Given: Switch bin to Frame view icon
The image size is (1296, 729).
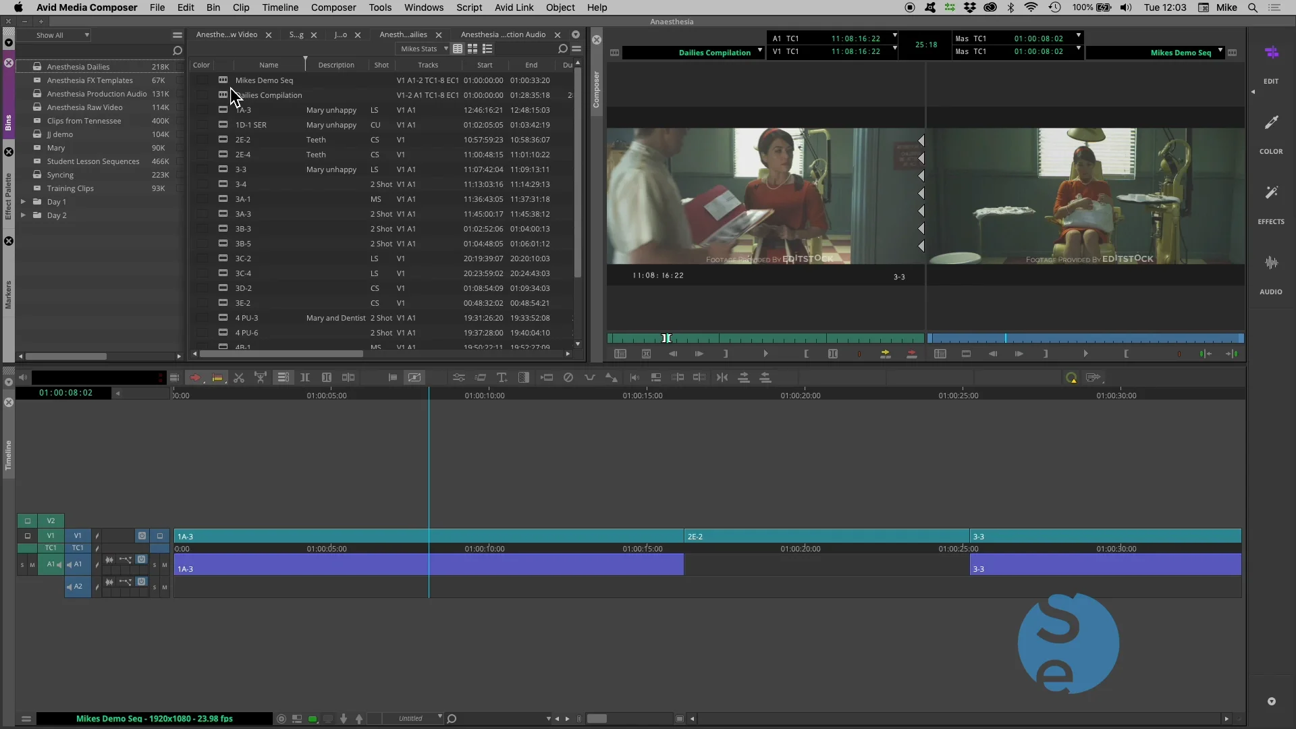Looking at the screenshot, I should 473,49.
